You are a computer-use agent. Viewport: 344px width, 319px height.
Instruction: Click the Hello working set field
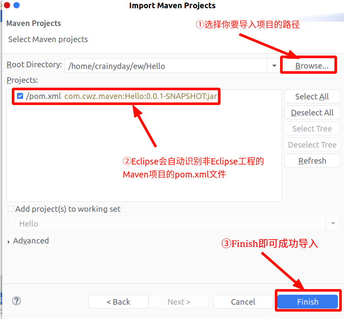click(170, 223)
